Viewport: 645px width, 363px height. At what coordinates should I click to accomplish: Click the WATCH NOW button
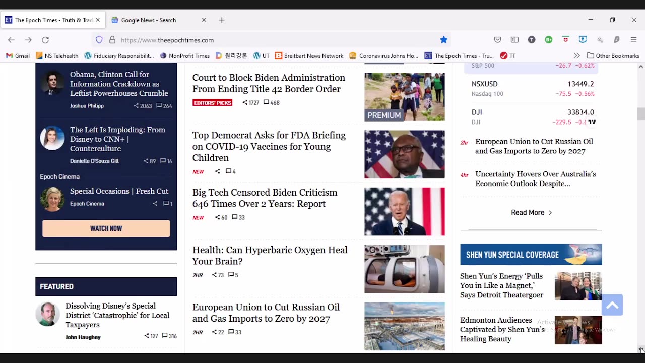[106, 228]
